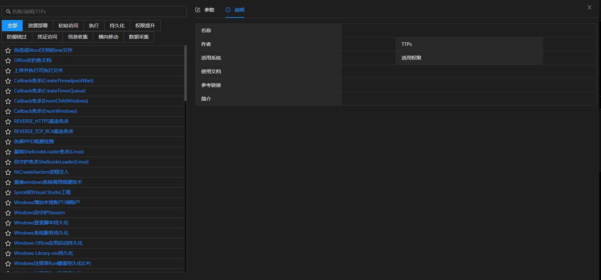
Task: Switch to the 参数 tab
Action: tap(205, 10)
